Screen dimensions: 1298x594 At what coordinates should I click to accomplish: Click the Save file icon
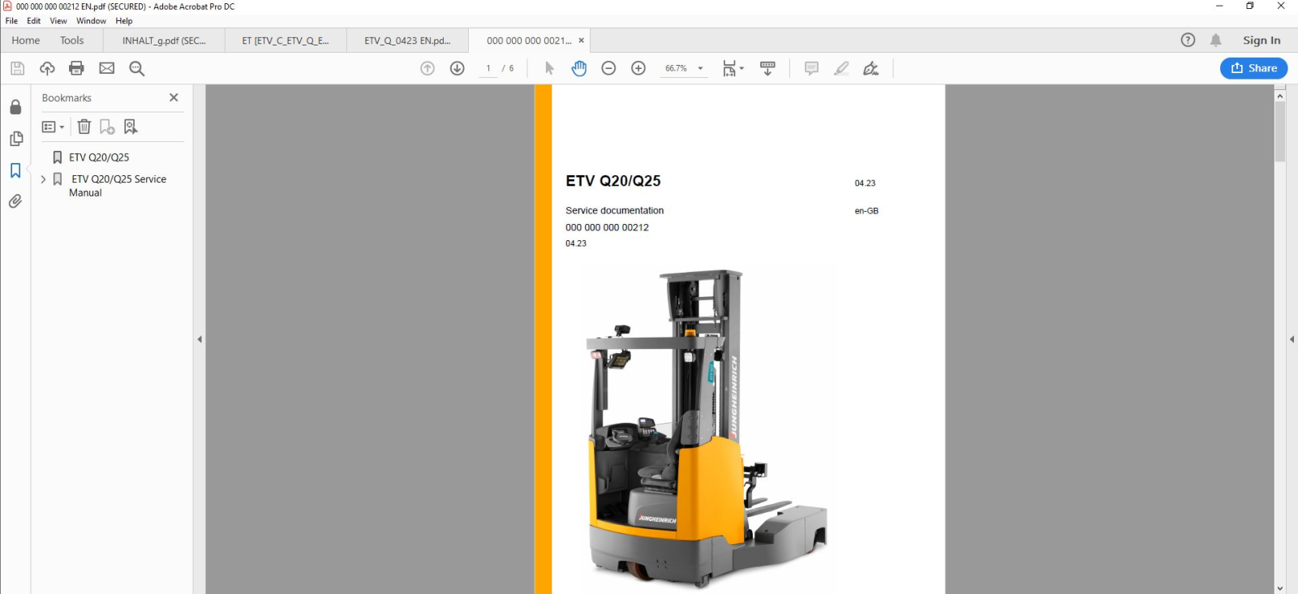tap(17, 68)
